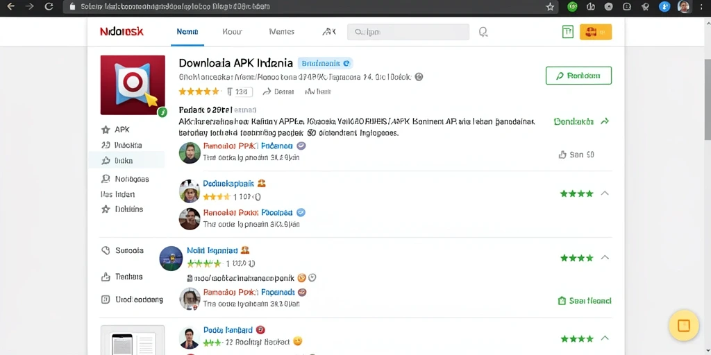Collapse the Nolid Isganiad review with its chevron
711x355 pixels.
coord(605,258)
